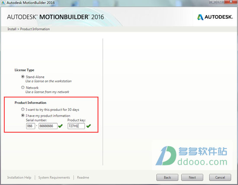Click the 'Install > Product Information' breadcrumb

[x=29, y=29]
